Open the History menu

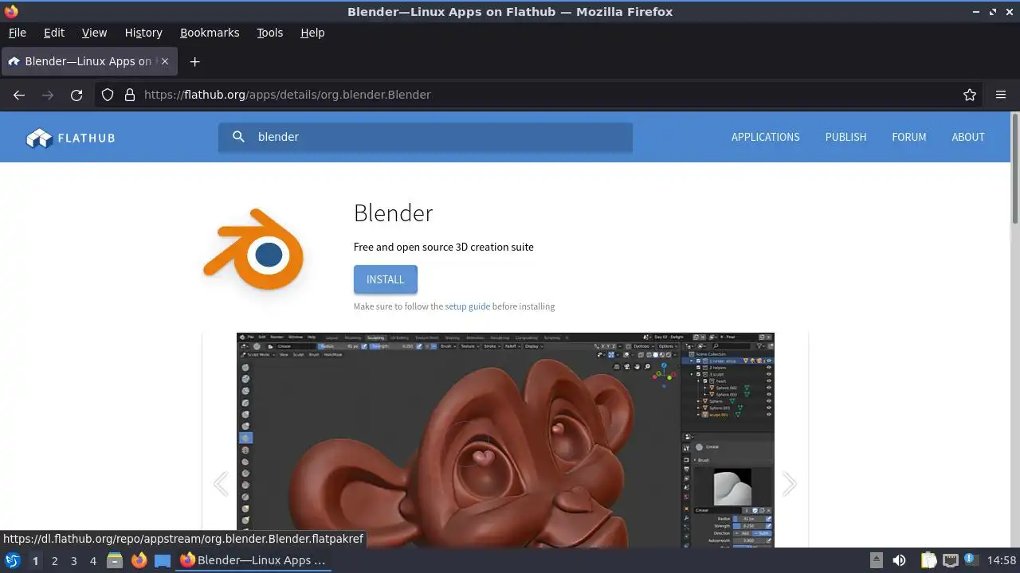point(143,33)
